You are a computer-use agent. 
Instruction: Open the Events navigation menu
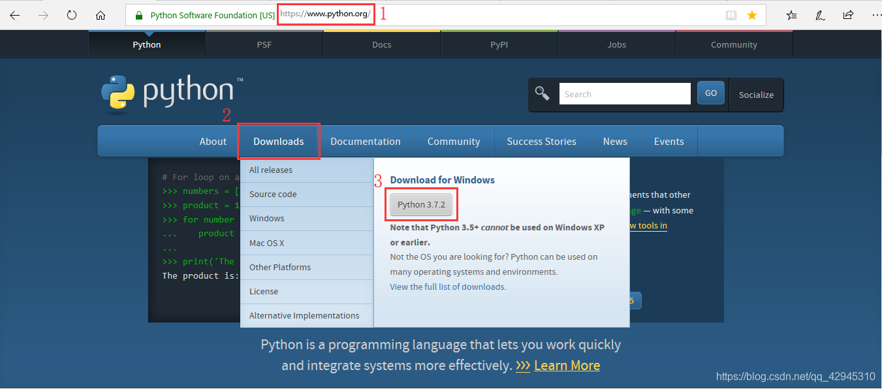[x=669, y=142]
